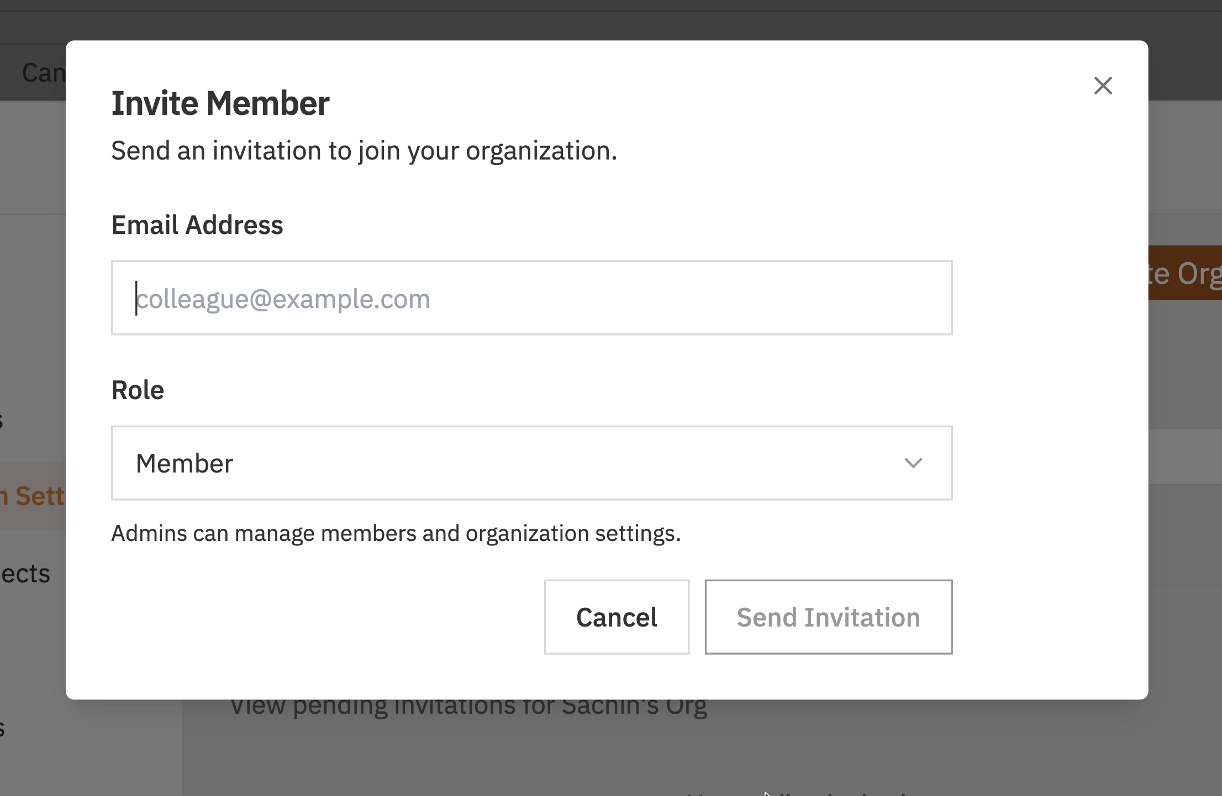Click the invitation subtitle text
Viewport: 1222px width, 796px height.
364,150
